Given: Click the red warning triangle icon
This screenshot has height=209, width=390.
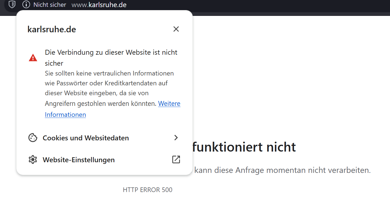Looking at the screenshot, I should coord(33,58).
